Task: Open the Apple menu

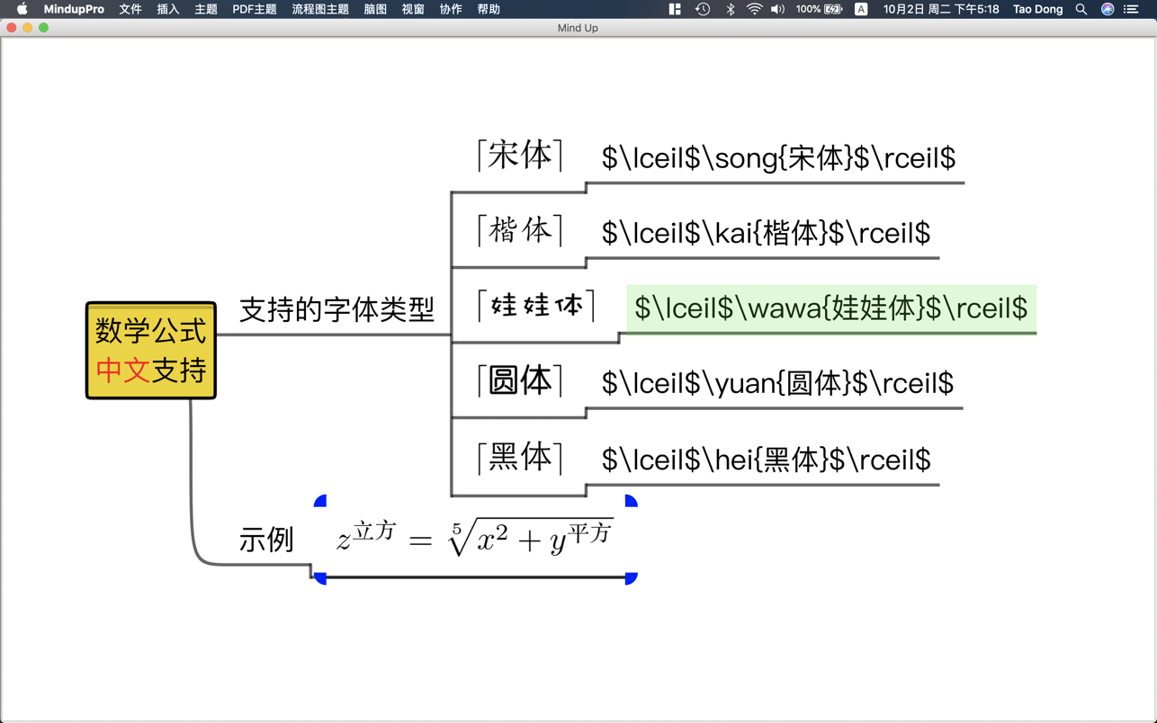Action: point(22,9)
